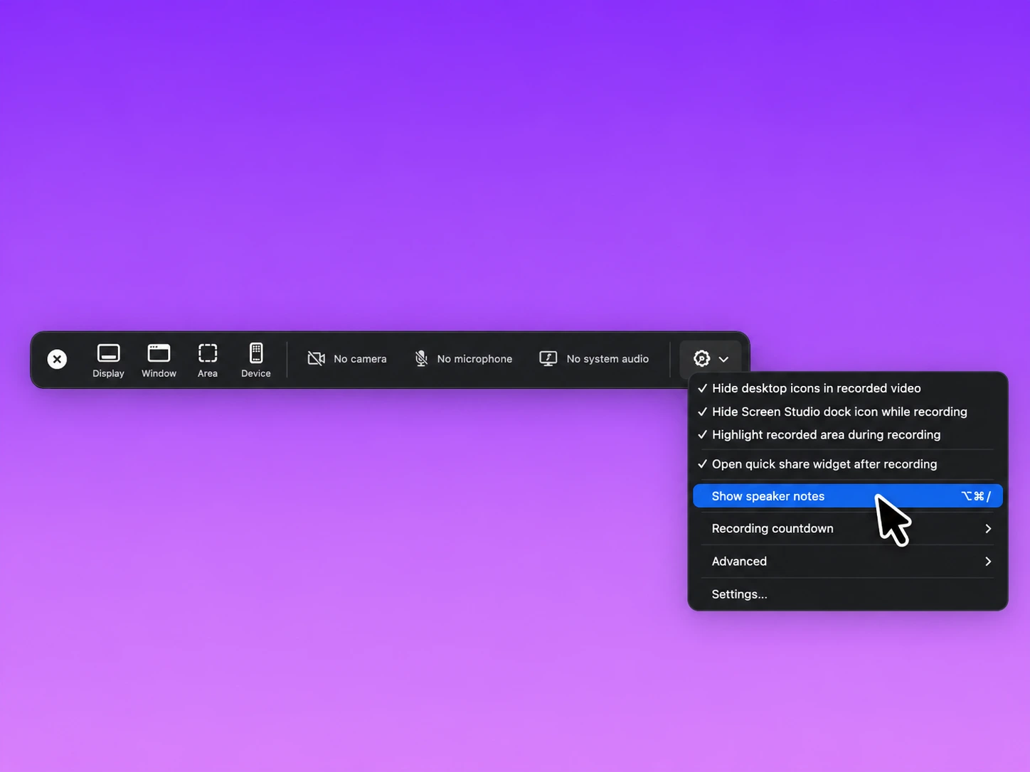Expand the Advanced submenu arrow
The image size is (1030, 772).
click(988, 562)
